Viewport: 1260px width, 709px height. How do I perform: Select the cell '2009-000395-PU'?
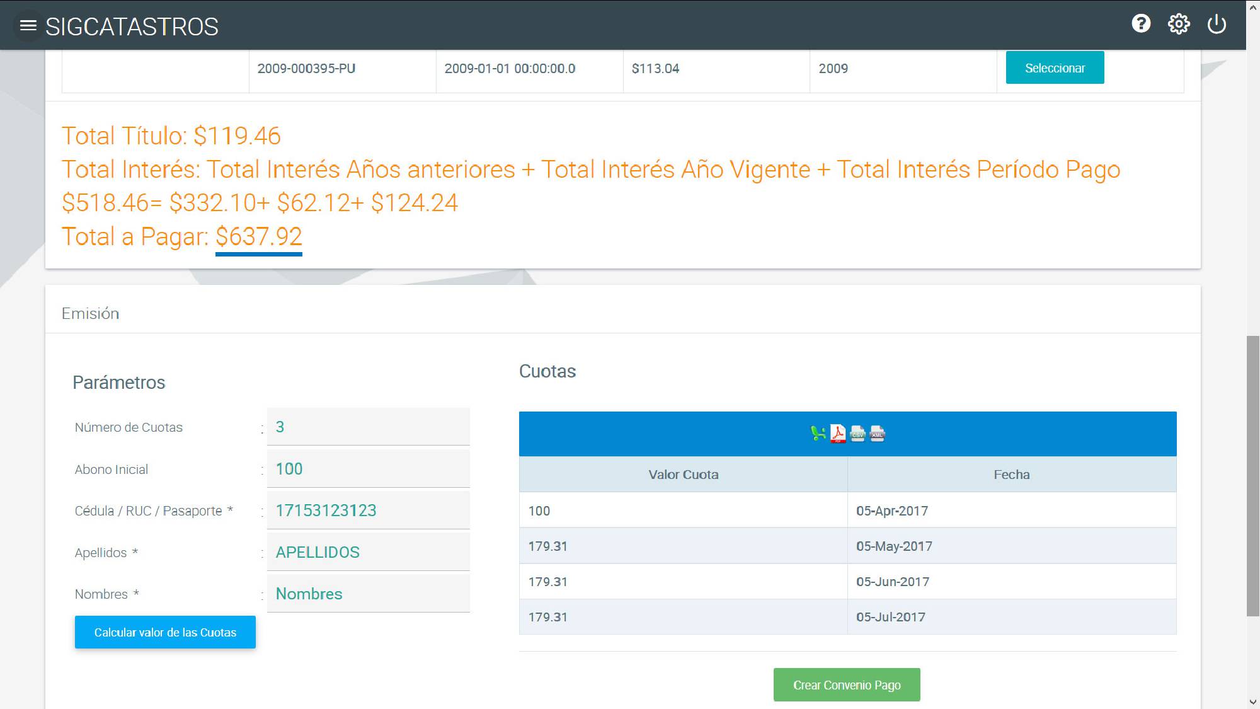(342, 69)
